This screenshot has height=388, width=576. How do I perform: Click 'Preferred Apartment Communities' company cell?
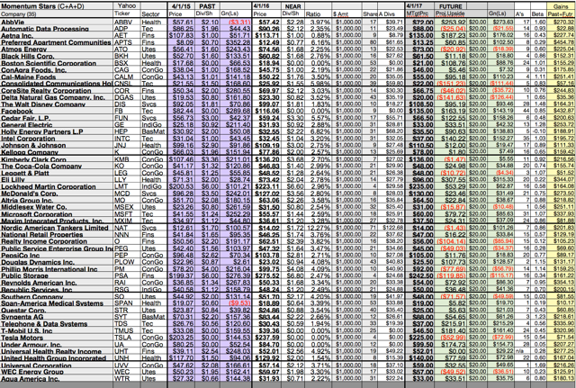point(56,42)
